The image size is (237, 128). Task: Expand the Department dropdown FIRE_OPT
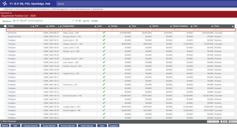point(47,21)
